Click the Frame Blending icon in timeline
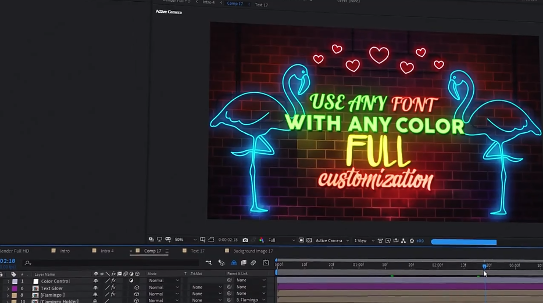The width and height of the screenshot is (543, 303). click(x=244, y=263)
